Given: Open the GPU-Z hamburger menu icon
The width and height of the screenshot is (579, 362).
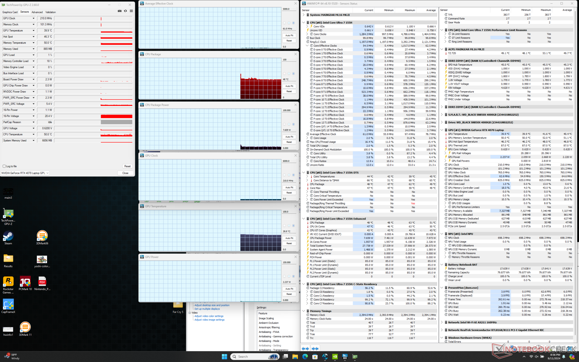Looking at the screenshot, I should point(131,11).
